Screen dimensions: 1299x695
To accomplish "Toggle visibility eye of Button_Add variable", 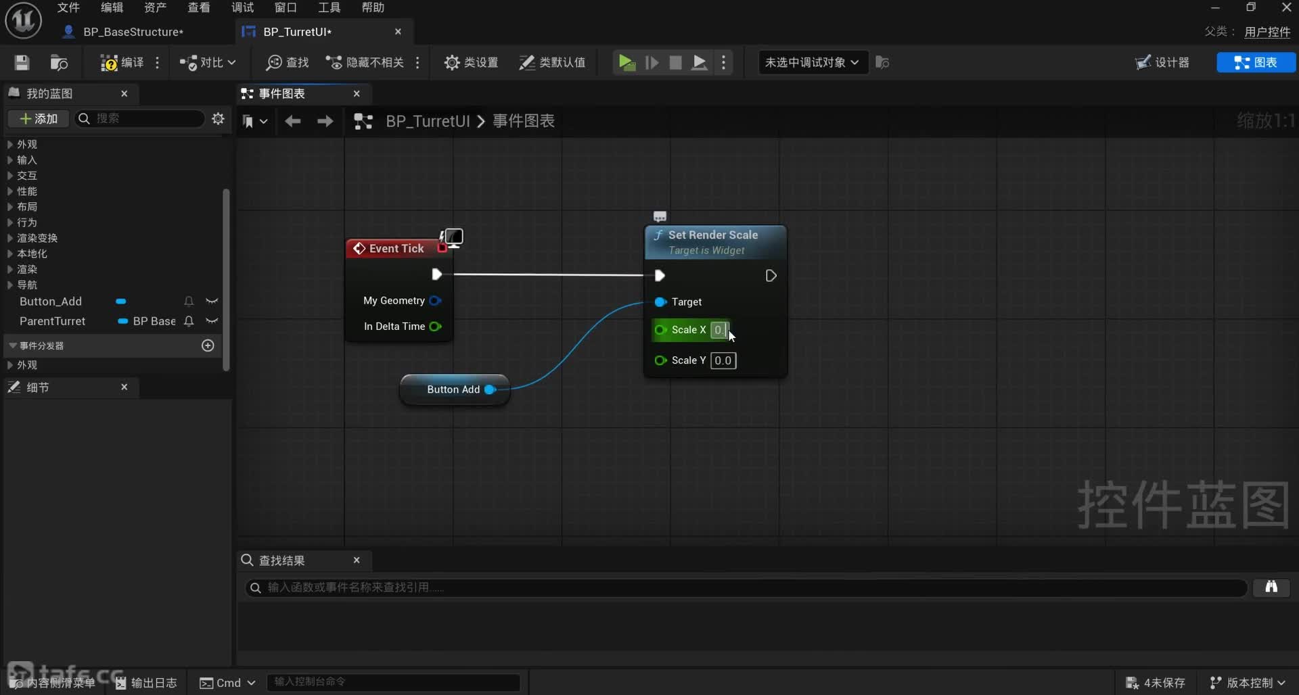I will (x=212, y=302).
